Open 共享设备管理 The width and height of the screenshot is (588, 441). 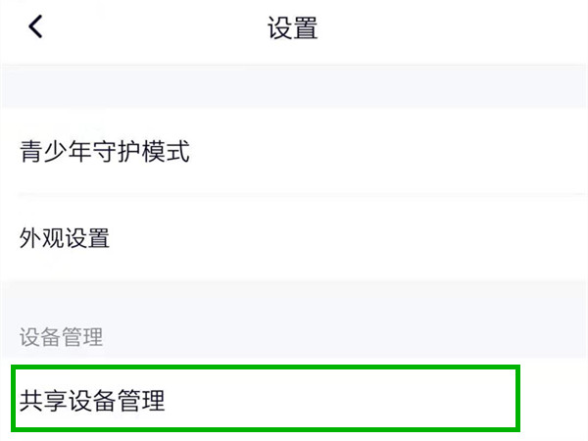(x=265, y=400)
